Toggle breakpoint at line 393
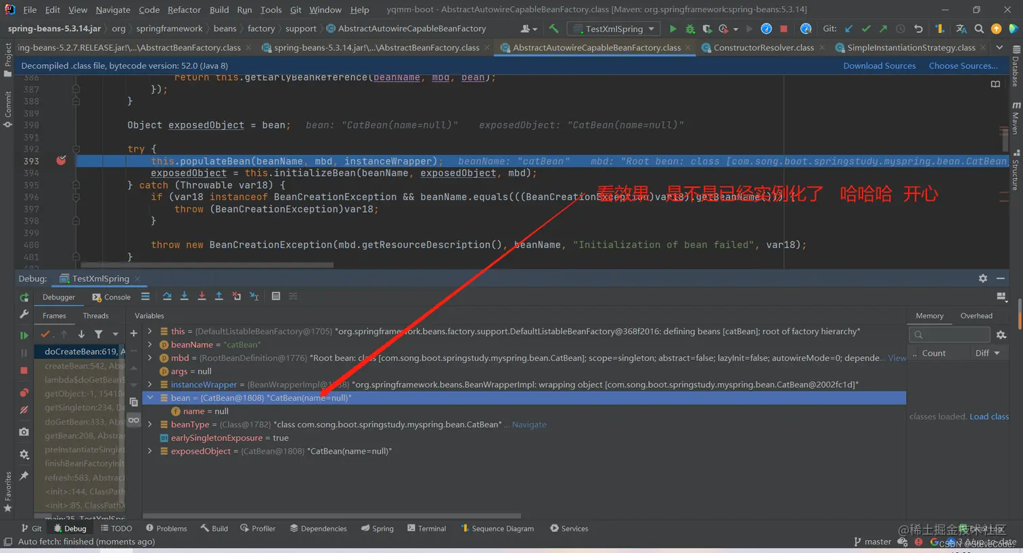 (x=61, y=161)
